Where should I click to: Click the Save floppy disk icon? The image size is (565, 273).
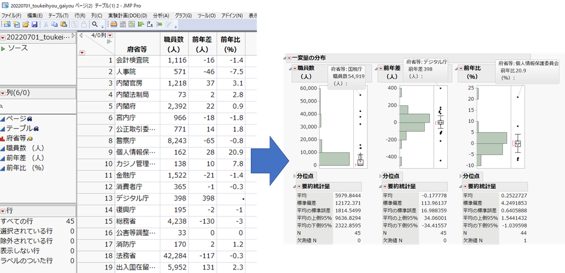tap(35, 24)
